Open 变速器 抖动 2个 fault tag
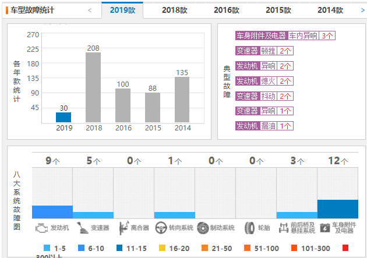 pyautogui.click(x=264, y=96)
